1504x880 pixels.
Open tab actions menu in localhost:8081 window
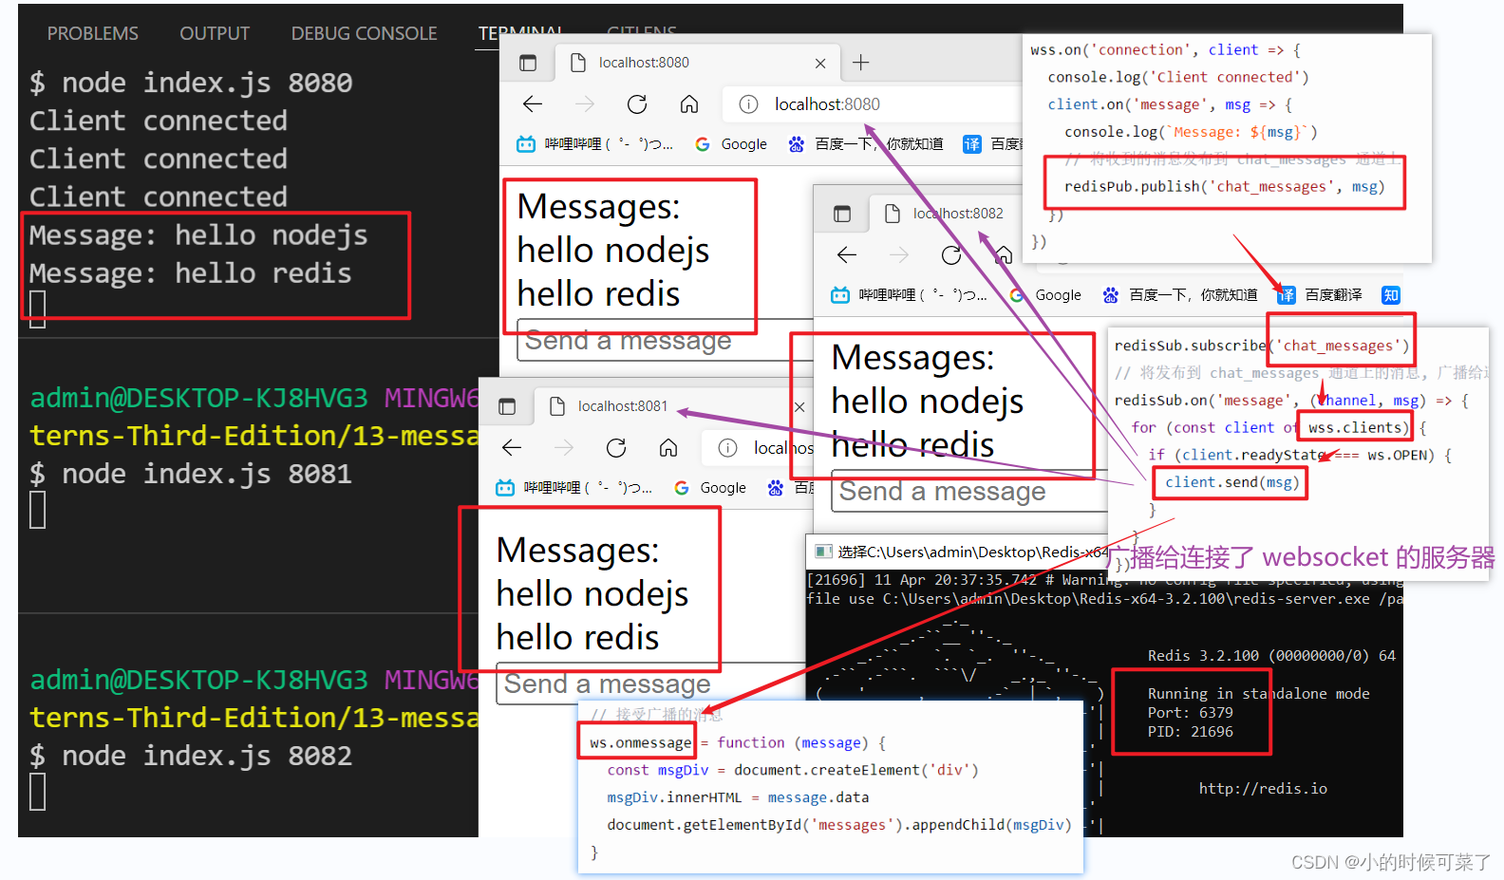(x=507, y=406)
